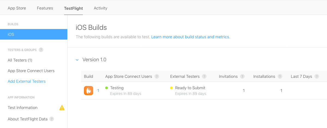327x128 pixels.
Task: Switch to the App Store tab
Action: click(x=17, y=8)
